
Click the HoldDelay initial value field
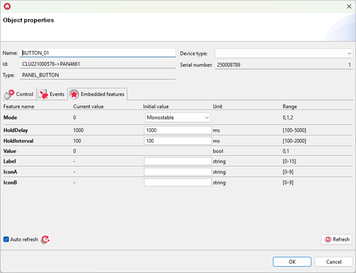tap(178, 130)
